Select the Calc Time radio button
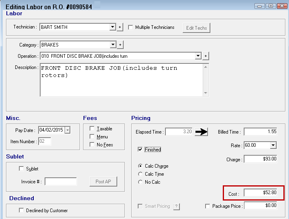The height and width of the screenshot is (219, 289). click(x=140, y=174)
